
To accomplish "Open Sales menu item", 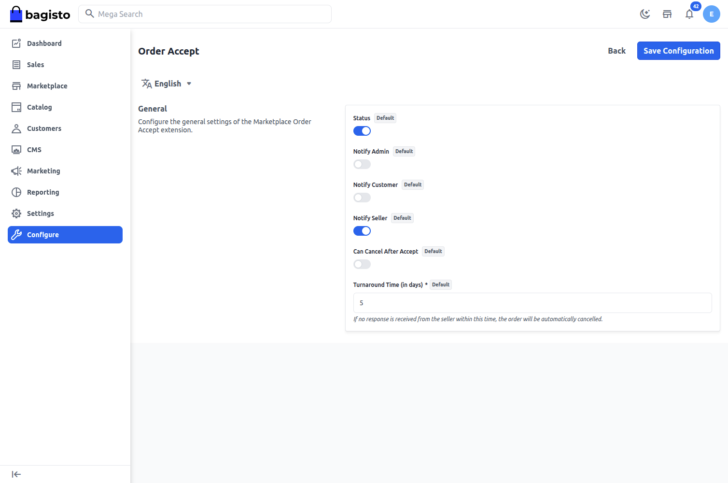I will click(65, 65).
